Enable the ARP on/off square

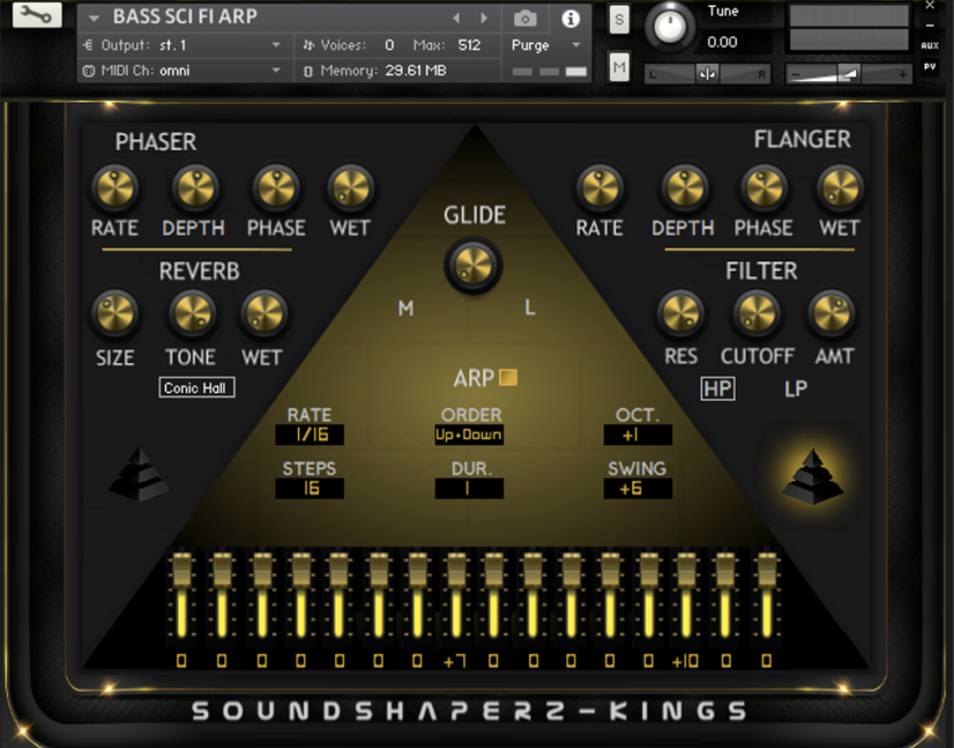pyautogui.click(x=508, y=377)
